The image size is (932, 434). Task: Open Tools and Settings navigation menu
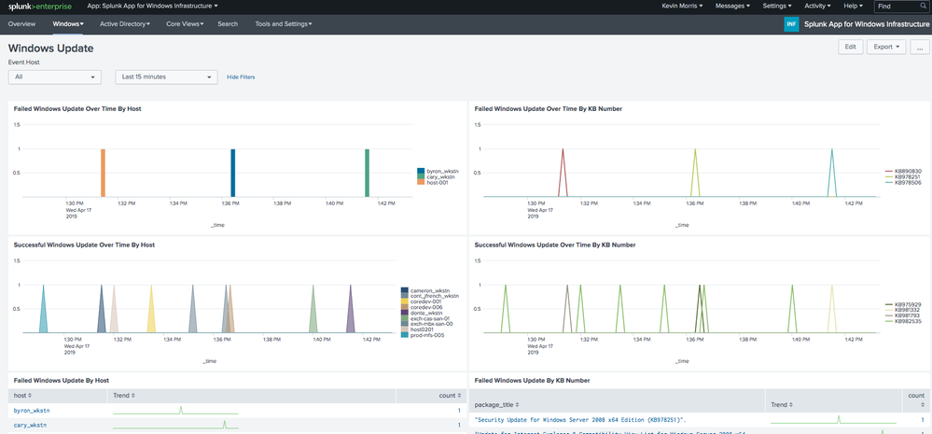[284, 24]
